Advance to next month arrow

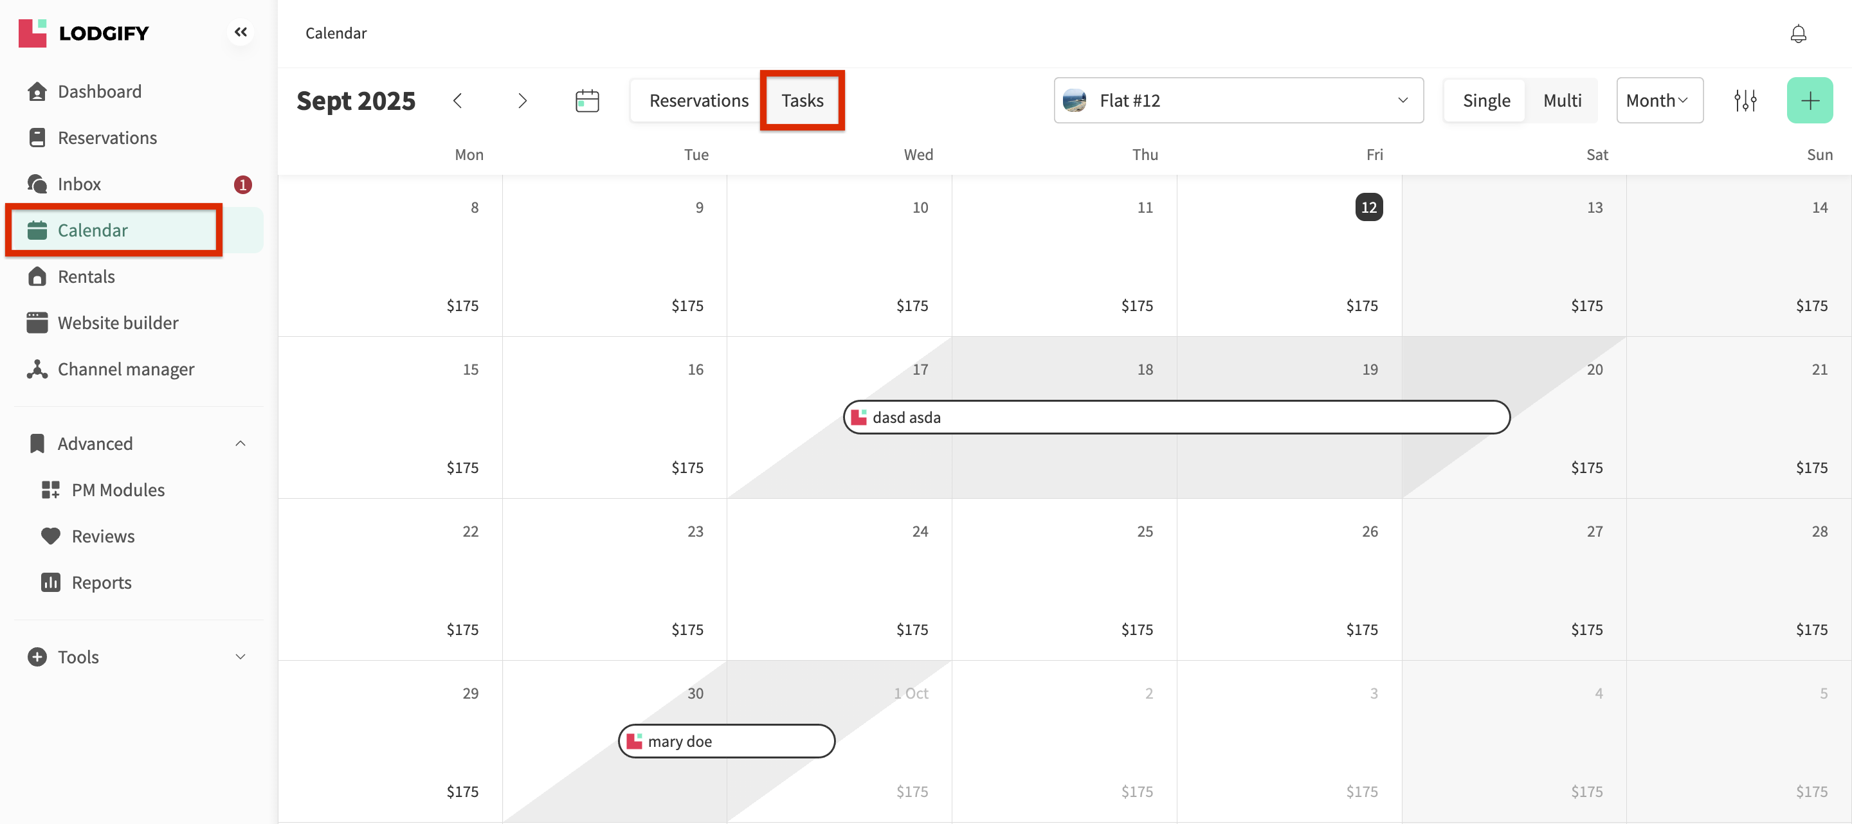click(522, 100)
